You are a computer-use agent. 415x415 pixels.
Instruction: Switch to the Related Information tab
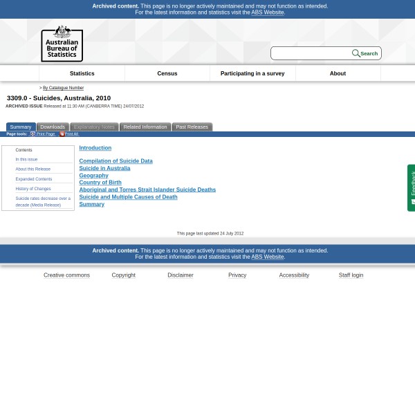point(145,127)
